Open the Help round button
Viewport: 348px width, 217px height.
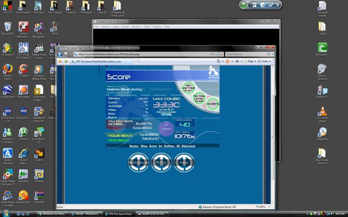pyautogui.click(x=184, y=162)
